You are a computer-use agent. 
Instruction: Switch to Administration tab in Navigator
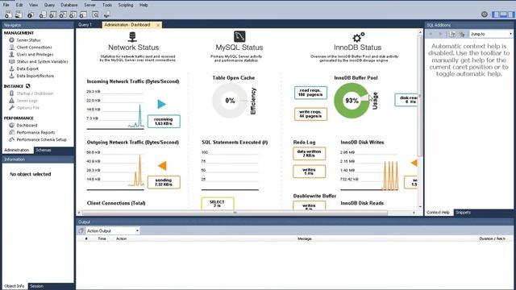[x=17, y=151]
